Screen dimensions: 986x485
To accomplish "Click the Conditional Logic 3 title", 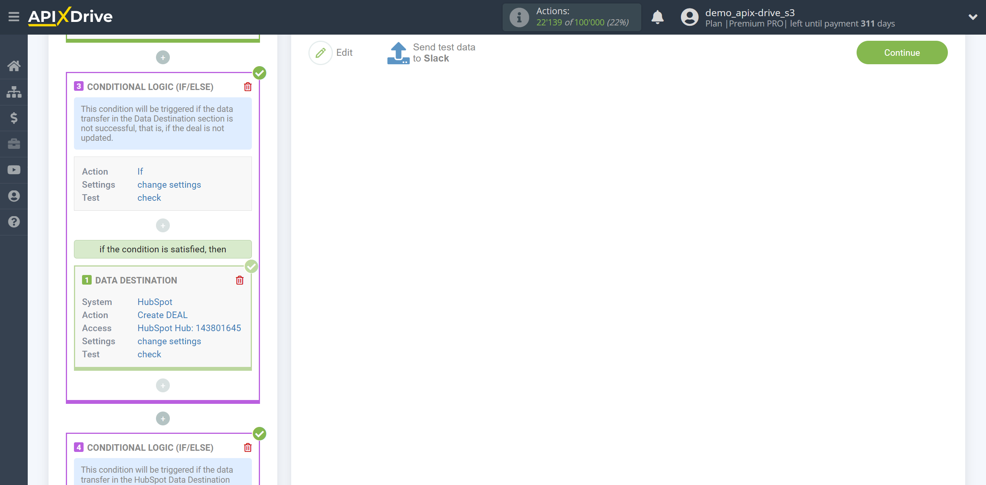I will coord(150,87).
